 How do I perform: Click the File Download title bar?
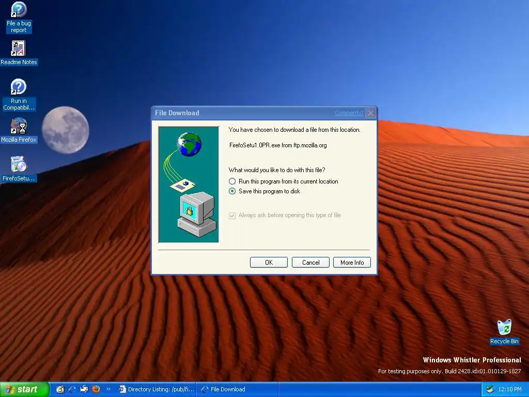coord(264,113)
